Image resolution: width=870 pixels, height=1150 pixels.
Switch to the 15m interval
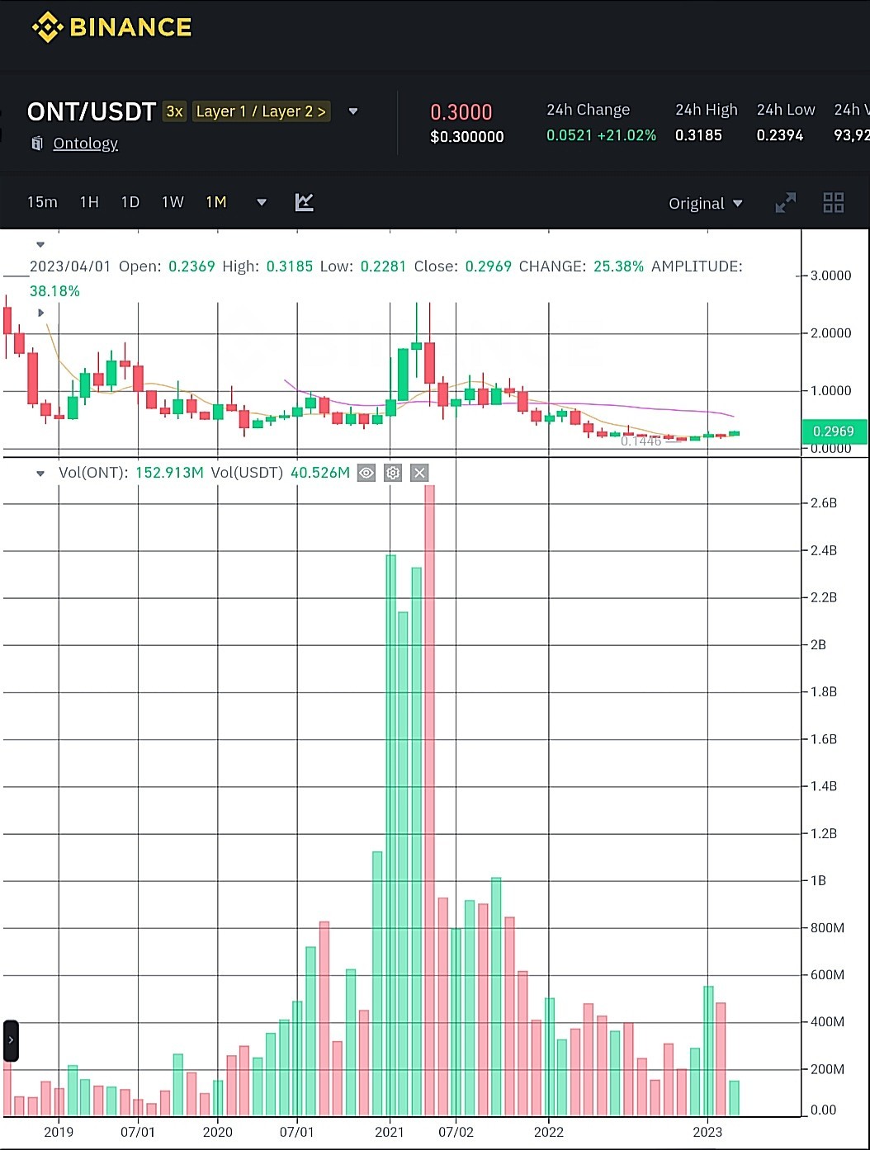pos(42,202)
